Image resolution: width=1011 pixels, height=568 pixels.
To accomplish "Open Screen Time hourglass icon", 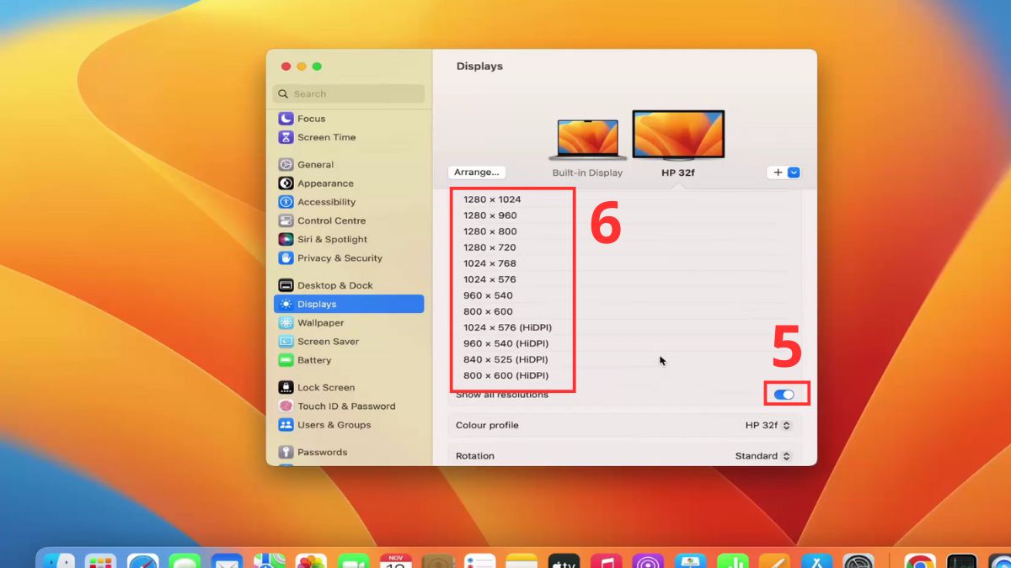I will 286,137.
